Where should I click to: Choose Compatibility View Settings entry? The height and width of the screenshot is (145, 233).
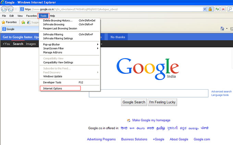[x=70, y=63]
